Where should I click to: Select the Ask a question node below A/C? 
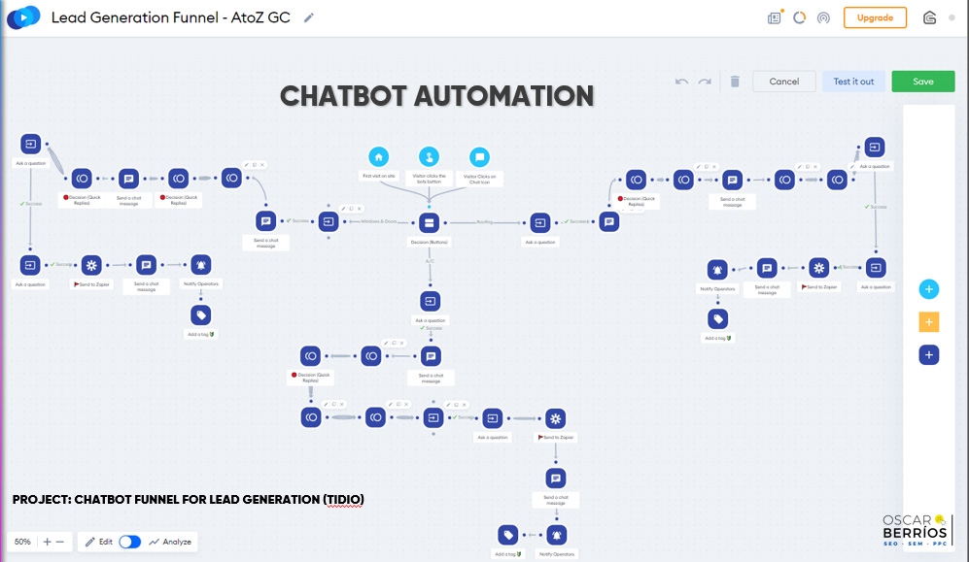click(431, 301)
